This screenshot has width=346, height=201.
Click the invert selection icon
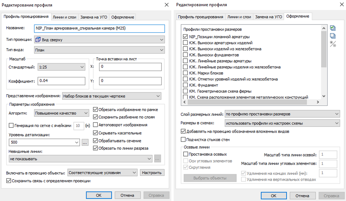333,44
